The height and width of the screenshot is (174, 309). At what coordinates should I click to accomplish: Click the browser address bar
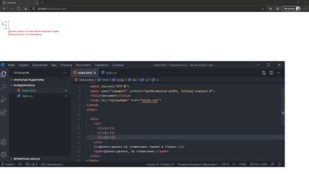(x=146, y=9)
